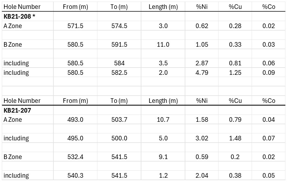Select the %Ni value 2.04
This screenshot has height=182, width=287.
coord(202,176)
